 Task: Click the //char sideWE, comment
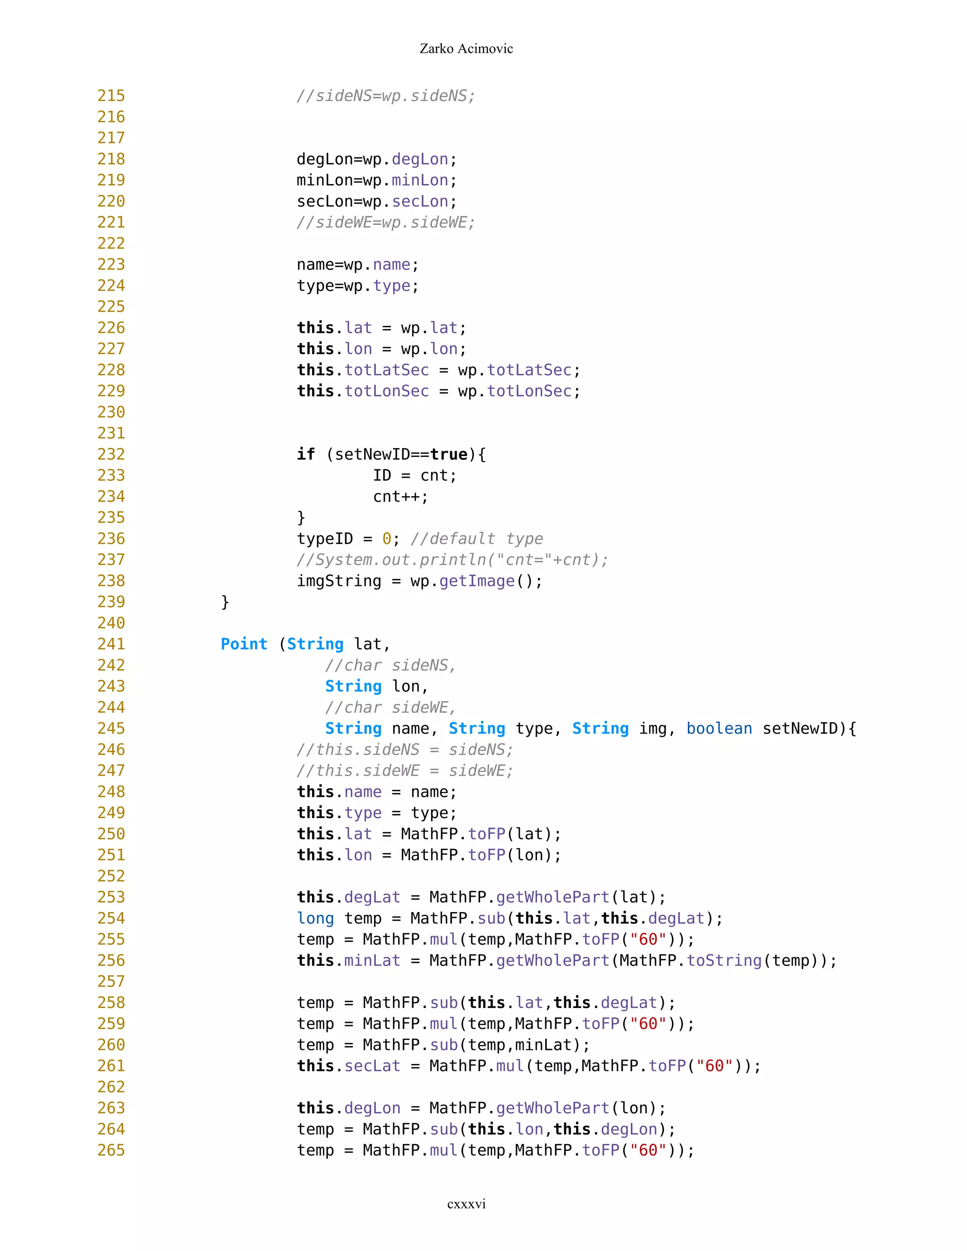(x=390, y=708)
